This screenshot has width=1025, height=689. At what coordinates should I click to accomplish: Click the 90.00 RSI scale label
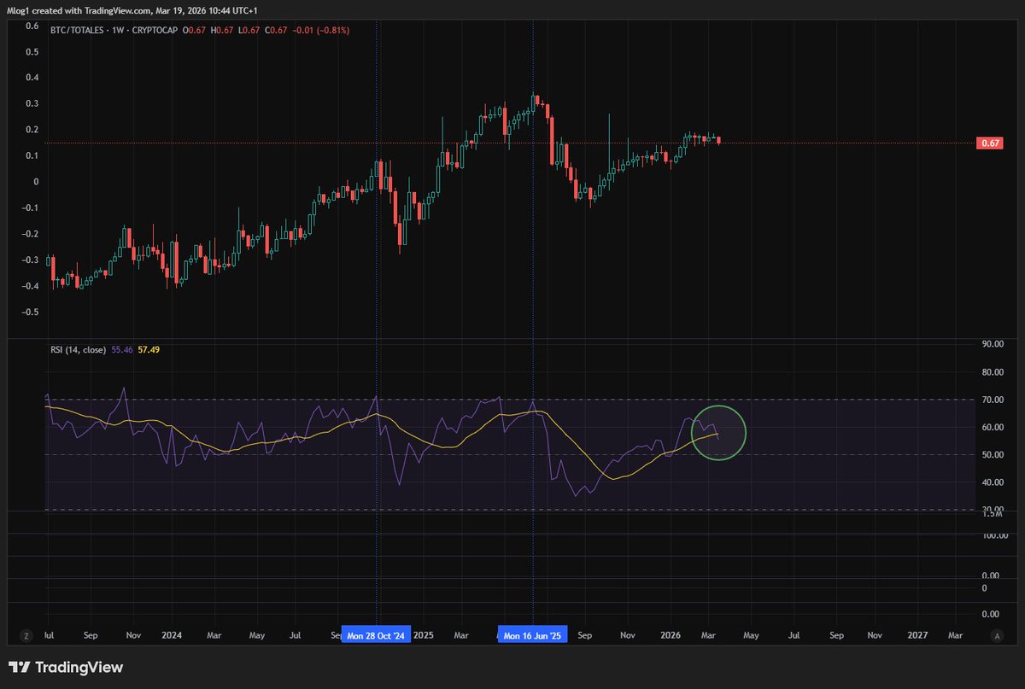(993, 344)
